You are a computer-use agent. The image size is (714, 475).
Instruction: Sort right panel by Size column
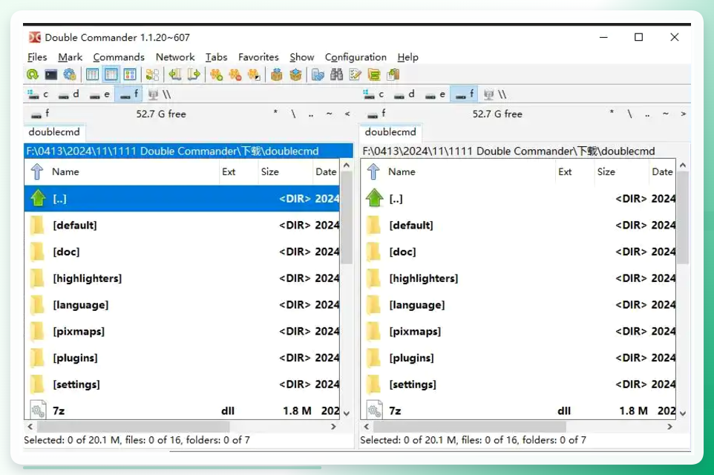(620, 171)
